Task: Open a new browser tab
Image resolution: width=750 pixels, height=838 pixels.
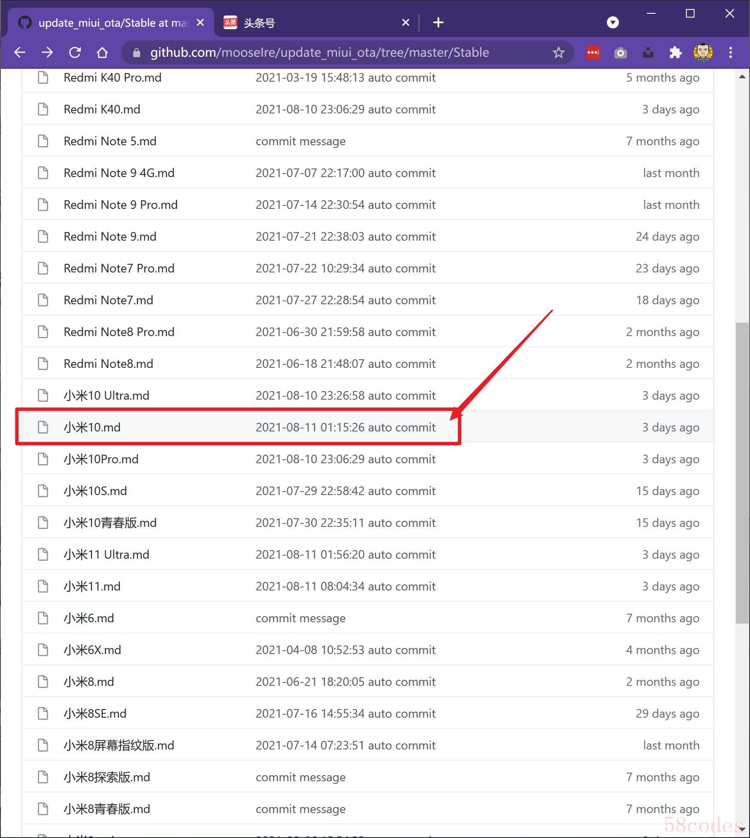Action: 438,22
